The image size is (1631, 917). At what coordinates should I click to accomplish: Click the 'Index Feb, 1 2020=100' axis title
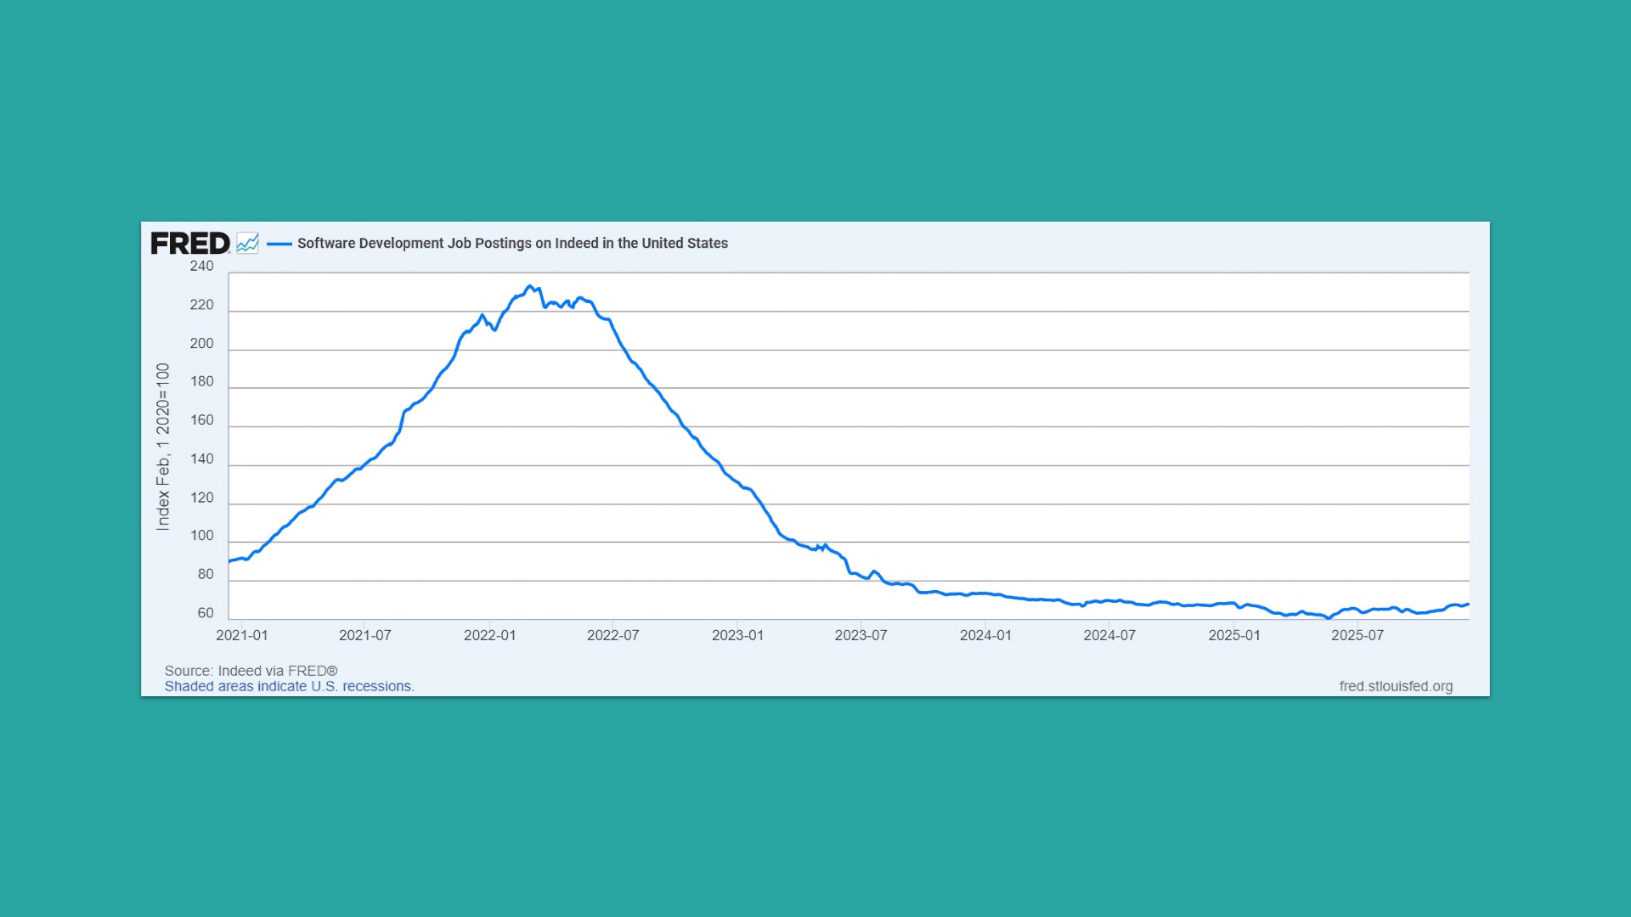coord(163,447)
